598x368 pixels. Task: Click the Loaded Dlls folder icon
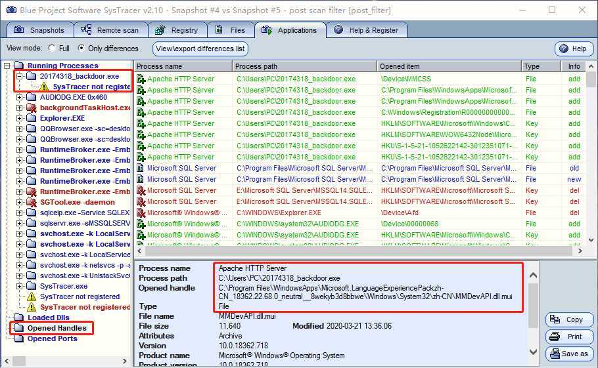pos(18,317)
